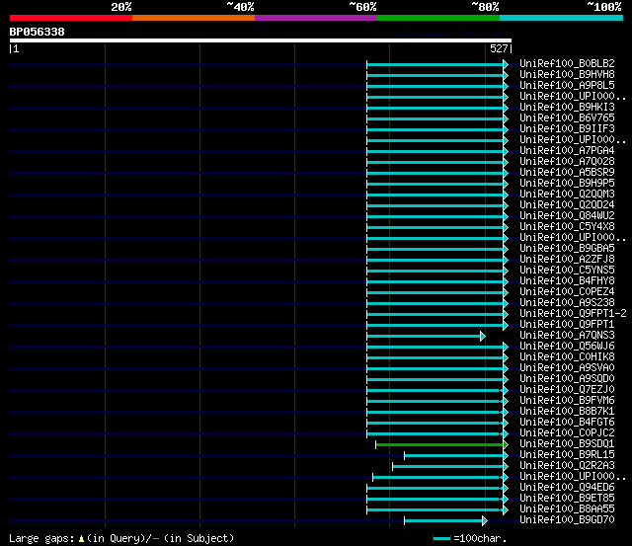This screenshot has height=546, width=632.
Task: Click the cyan alignment bar for B0BLB2
Action: [x=437, y=64]
